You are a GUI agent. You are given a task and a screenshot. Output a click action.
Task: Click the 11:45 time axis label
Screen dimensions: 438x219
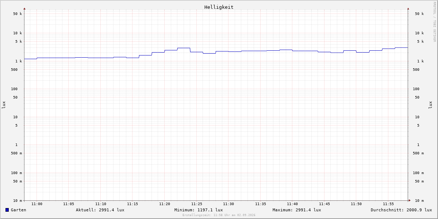pyautogui.click(x=324, y=204)
